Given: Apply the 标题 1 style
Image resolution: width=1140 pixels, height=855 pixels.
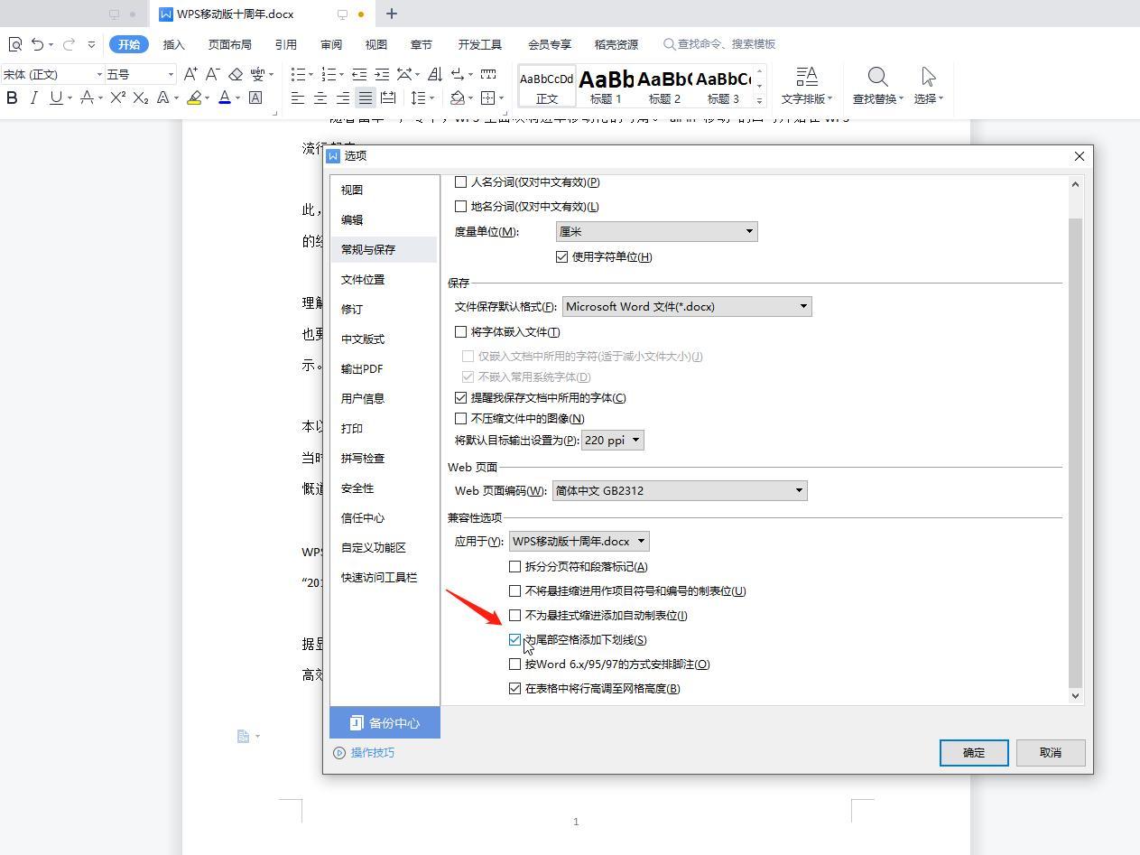Looking at the screenshot, I should 606,86.
